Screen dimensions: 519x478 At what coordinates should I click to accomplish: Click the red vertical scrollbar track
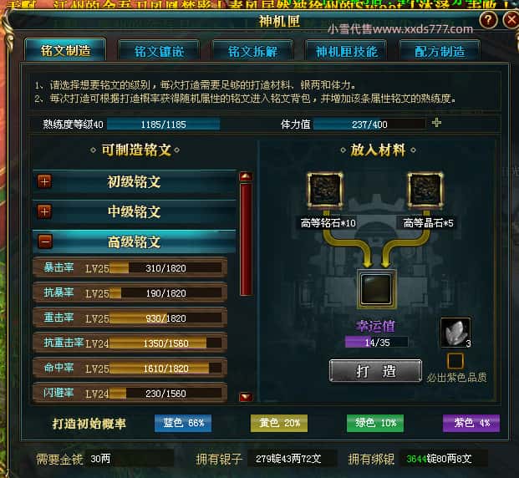[246, 239]
